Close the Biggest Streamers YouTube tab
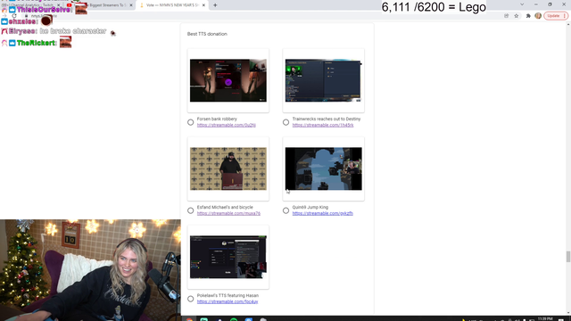 (131, 5)
